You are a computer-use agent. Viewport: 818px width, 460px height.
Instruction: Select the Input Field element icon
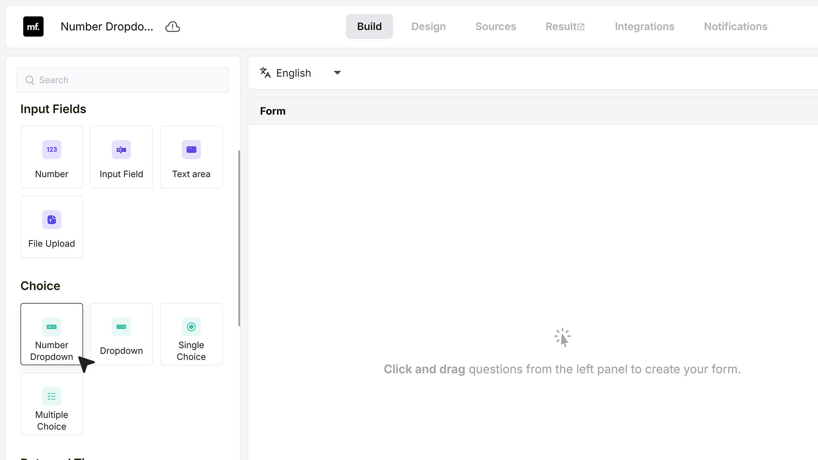[121, 149]
